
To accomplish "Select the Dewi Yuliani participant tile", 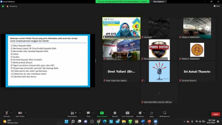I will coord(121,72).
